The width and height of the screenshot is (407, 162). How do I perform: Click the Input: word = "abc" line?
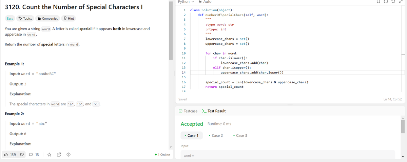(28, 124)
